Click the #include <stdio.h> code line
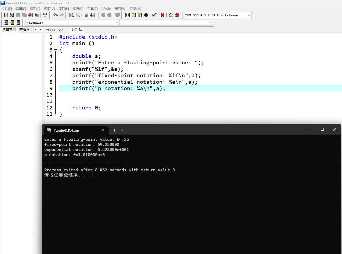The height and width of the screenshot is (254, 342). point(88,37)
